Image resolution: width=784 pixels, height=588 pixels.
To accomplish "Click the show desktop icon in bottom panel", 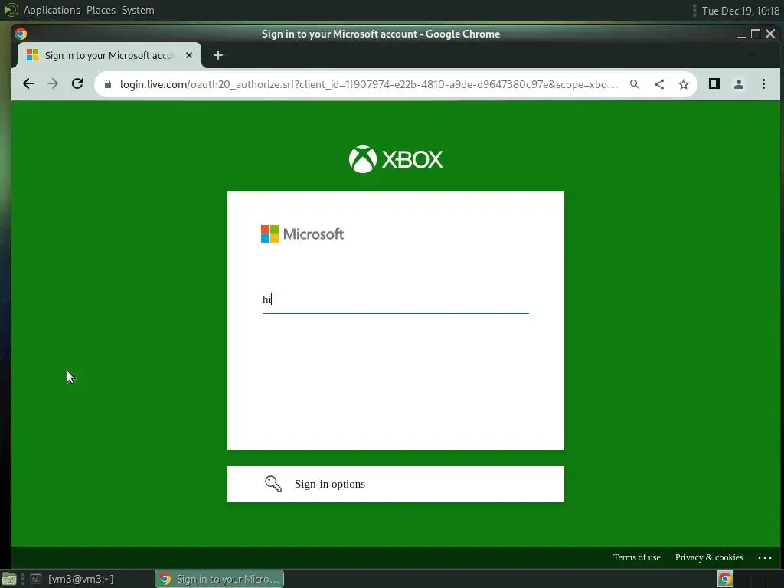I will coord(8,579).
